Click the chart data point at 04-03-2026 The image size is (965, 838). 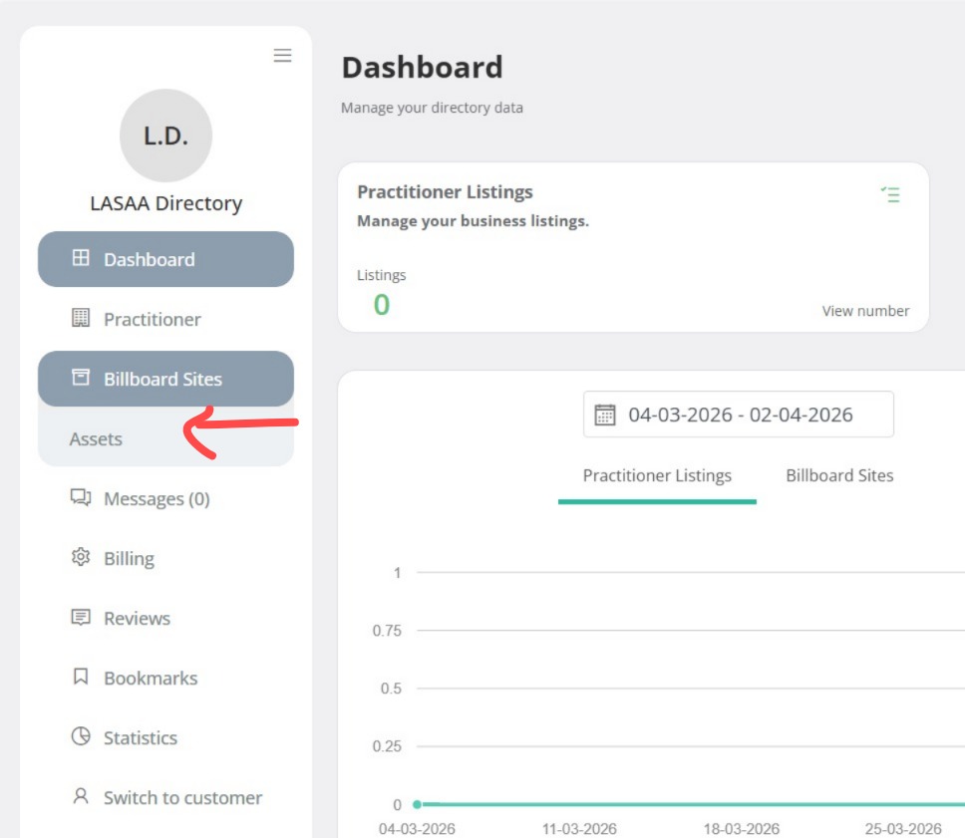(x=417, y=804)
